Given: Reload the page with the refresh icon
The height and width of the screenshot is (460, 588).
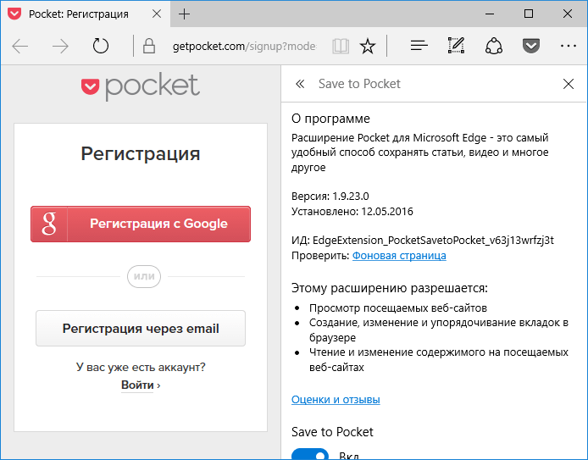Looking at the screenshot, I should (x=101, y=46).
